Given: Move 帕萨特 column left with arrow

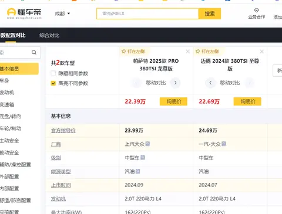Looking at the screenshot, I should (x=136, y=83).
